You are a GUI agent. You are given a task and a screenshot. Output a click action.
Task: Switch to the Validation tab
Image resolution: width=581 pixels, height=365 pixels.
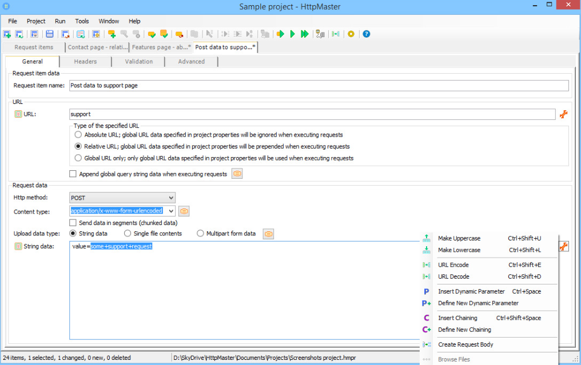(138, 62)
